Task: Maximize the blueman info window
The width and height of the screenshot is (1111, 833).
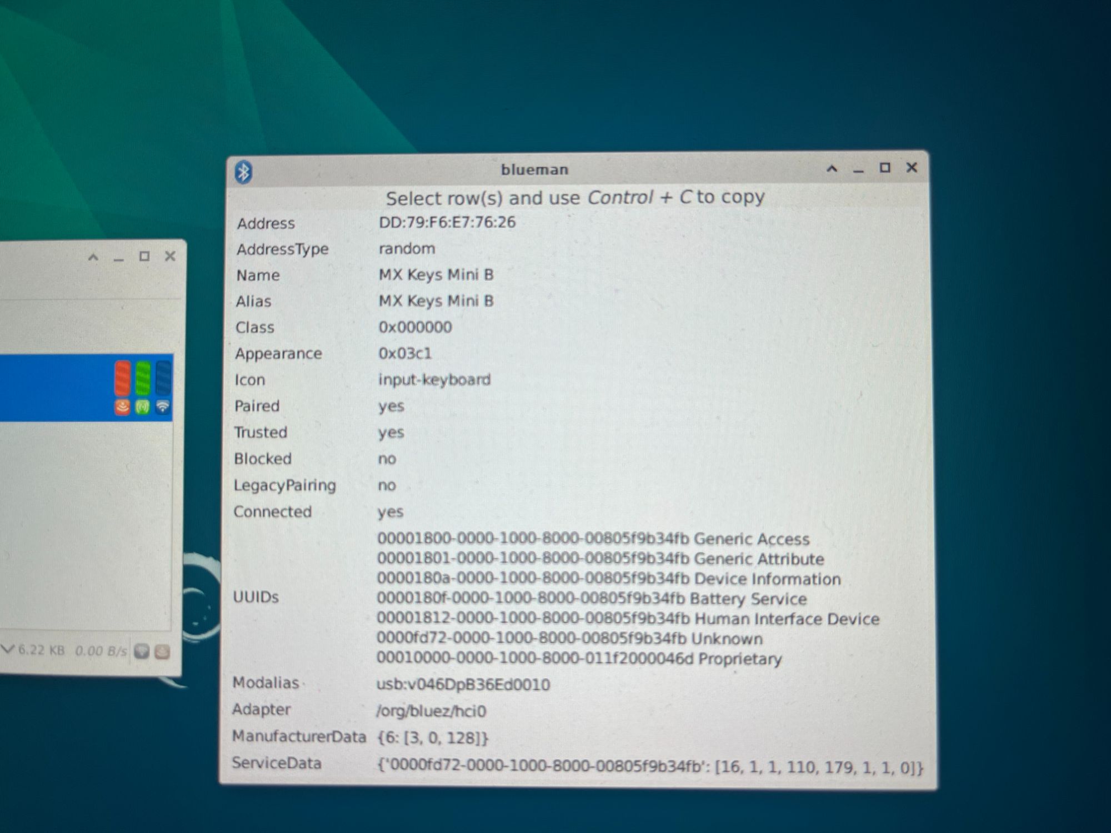Action: pos(885,167)
